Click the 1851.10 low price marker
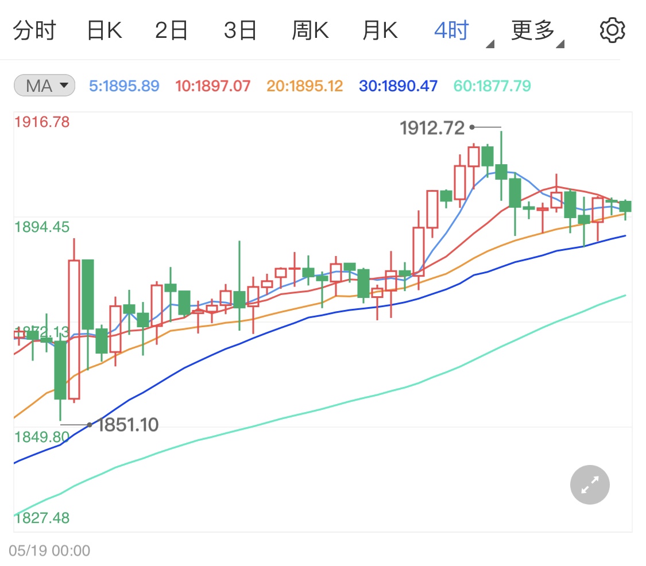This screenshot has width=646, height=566. coord(128,425)
